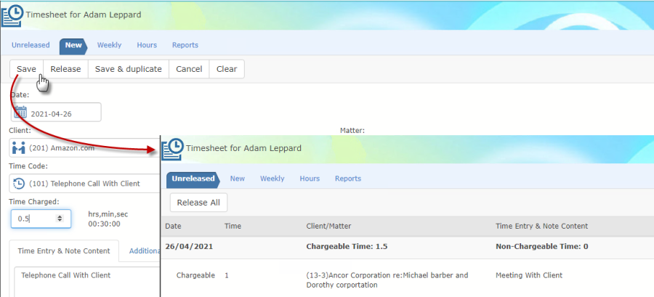Click the Clear button
Image resolution: width=654 pixels, height=297 pixels.
click(x=227, y=69)
